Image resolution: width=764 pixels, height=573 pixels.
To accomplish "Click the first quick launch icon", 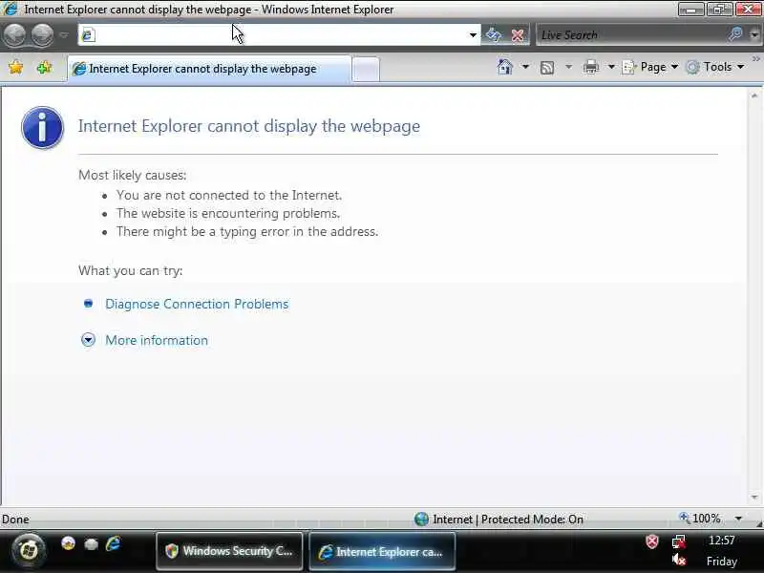I will coord(68,543).
